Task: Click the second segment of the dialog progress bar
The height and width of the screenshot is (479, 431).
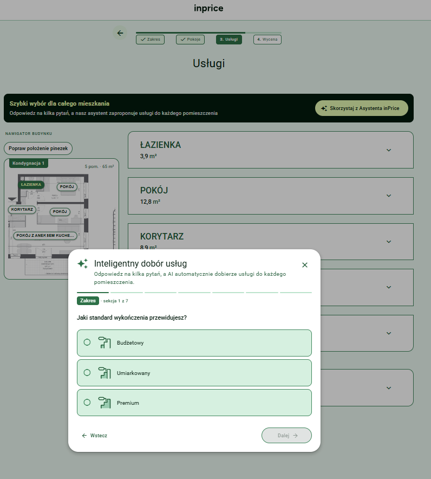Action: 127,293
